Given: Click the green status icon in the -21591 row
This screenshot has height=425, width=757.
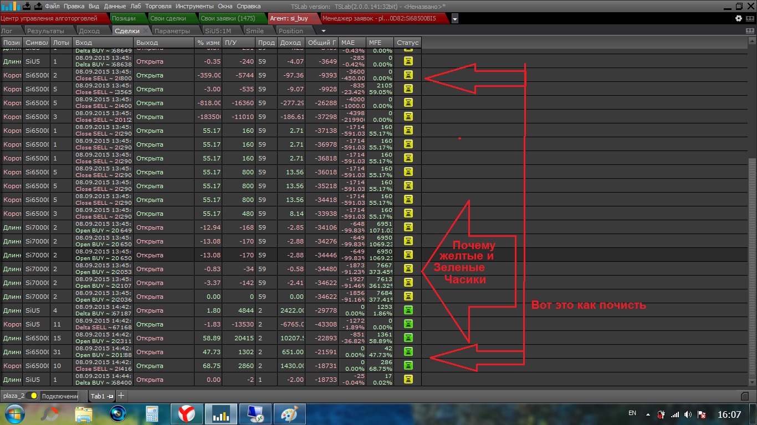Looking at the screenshot, I should 408,351.
